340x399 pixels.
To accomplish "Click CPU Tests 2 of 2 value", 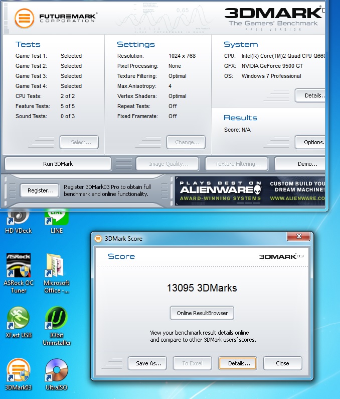I will coord(68,96).
